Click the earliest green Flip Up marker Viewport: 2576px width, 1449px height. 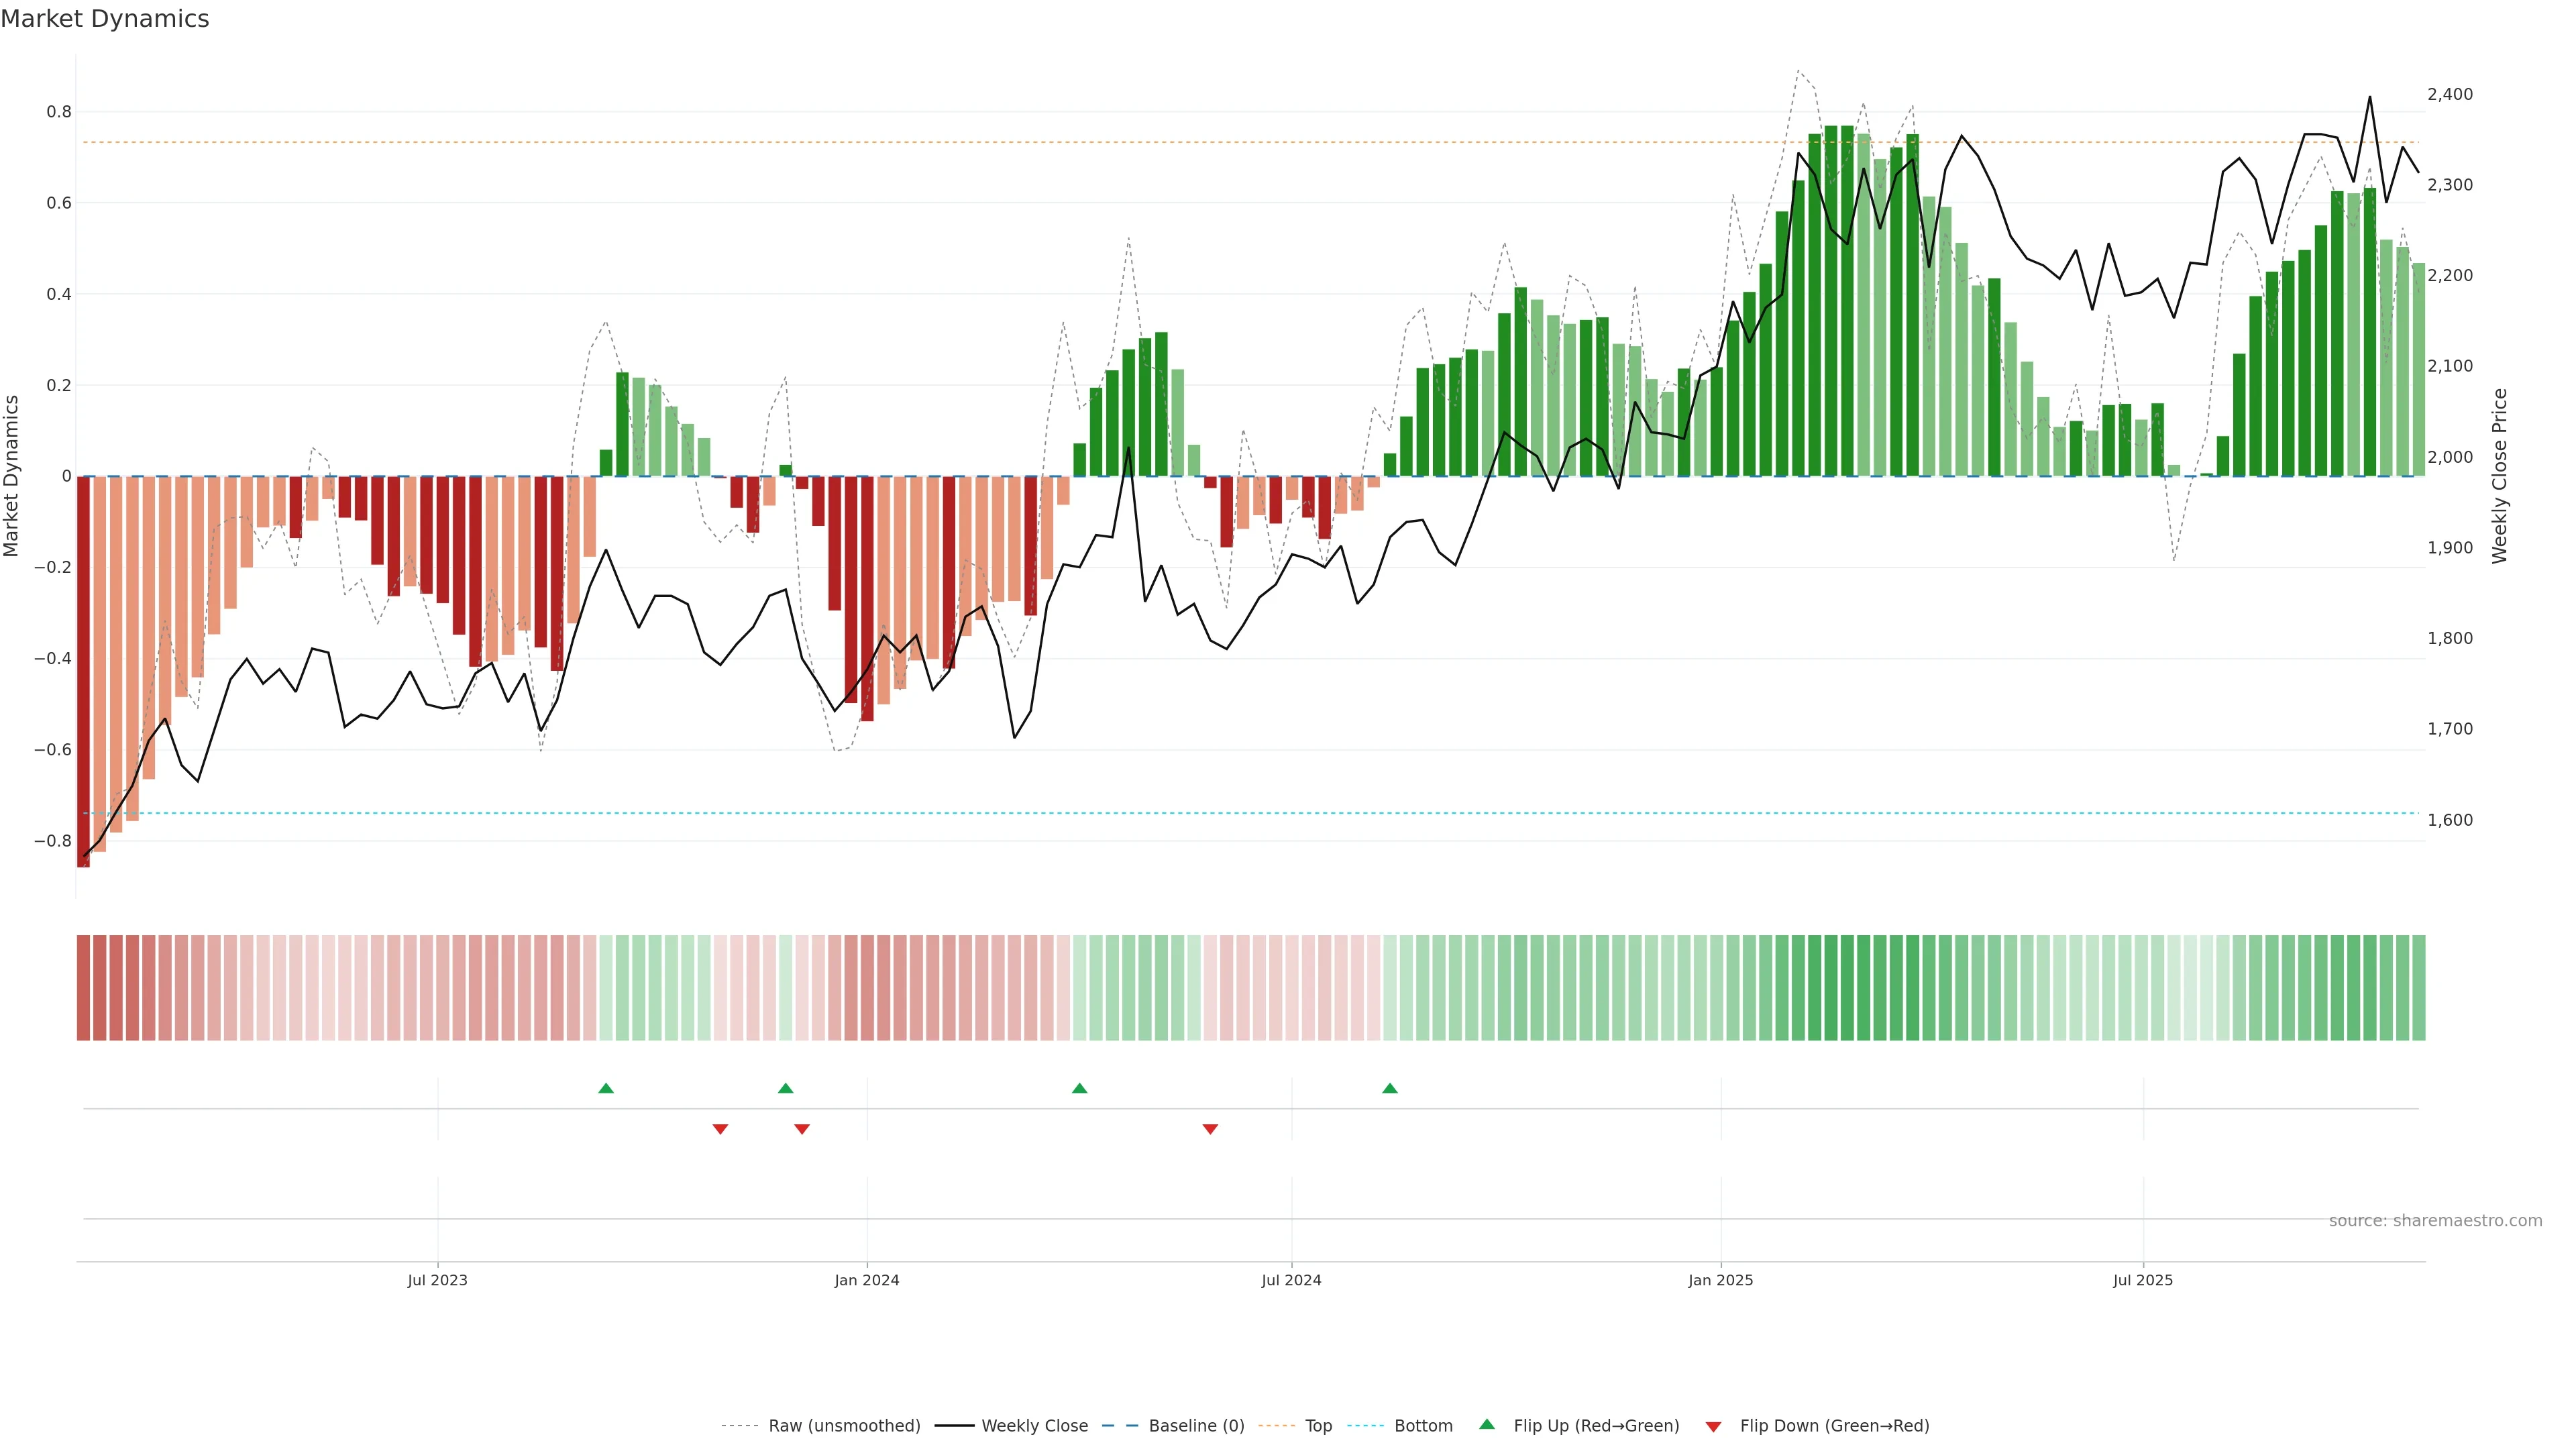pyautogui.click(x=606, y=1088)
